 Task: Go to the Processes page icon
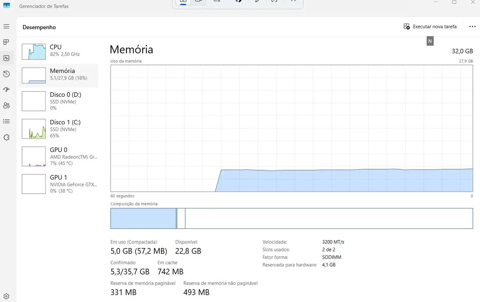coord(6,42)
